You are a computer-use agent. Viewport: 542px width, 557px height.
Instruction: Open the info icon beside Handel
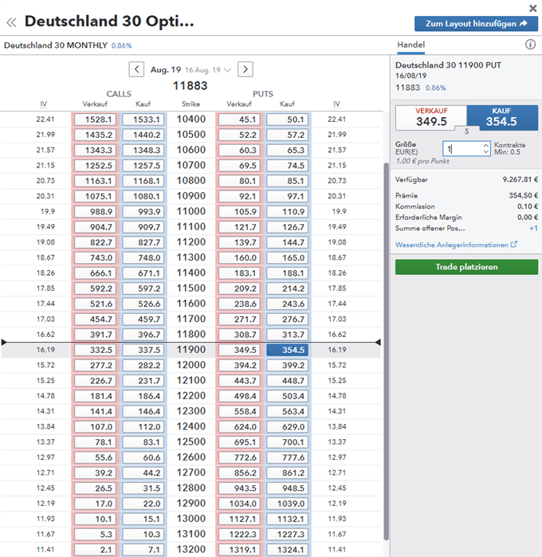(530, 45)
